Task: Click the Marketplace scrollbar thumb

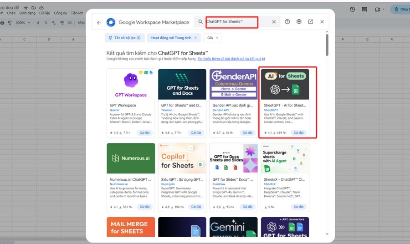Action: click(x=327, y=45)
